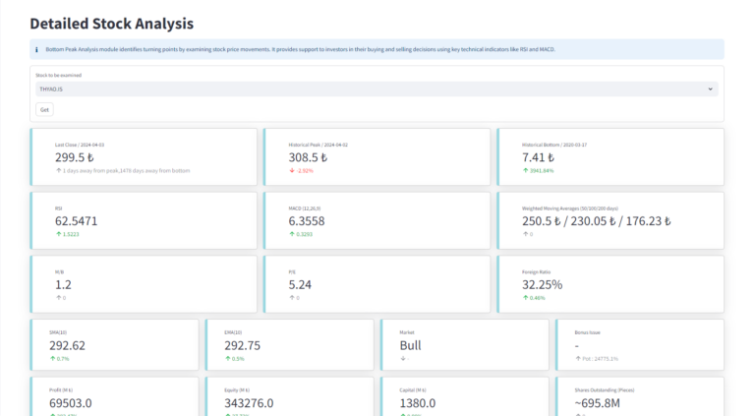This screenshot has height=416, width=755.
Task: Click the info icon in blue banner
Action: coord(36,48)
